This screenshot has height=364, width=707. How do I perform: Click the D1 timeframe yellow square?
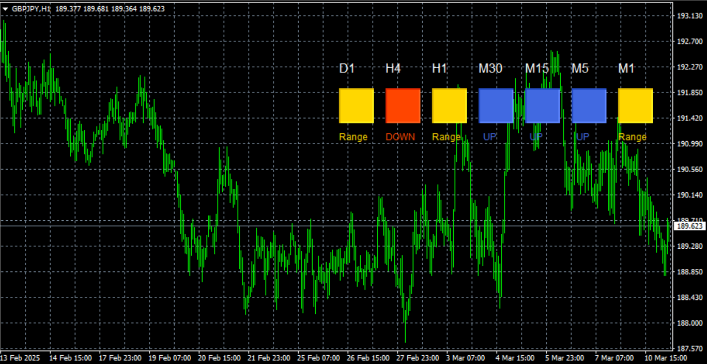point(357,105)
